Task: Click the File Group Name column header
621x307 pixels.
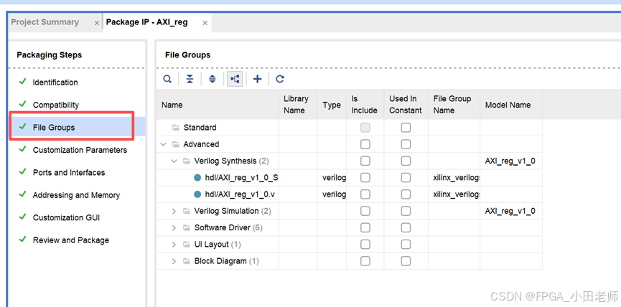Action: pyautogui.click(x=452, y=105)
